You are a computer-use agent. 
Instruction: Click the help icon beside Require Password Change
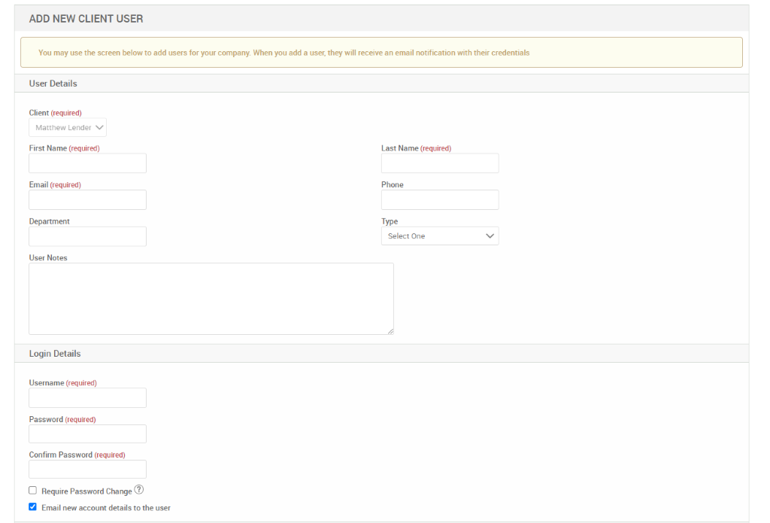coord(139,490)
